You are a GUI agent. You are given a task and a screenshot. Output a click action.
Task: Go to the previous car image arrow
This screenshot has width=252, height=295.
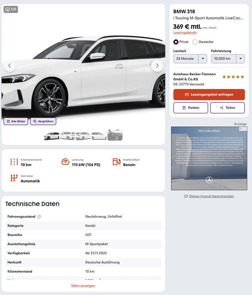click(x=10, y=66)
